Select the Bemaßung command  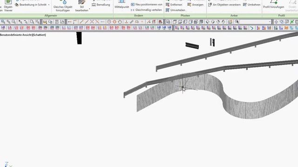point(101,5)
